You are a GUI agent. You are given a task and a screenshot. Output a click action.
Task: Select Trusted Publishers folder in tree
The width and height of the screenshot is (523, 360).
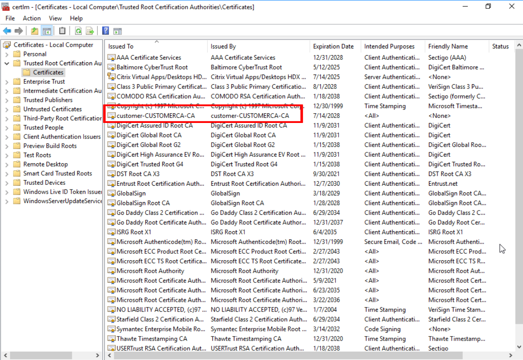click(48, 100)
